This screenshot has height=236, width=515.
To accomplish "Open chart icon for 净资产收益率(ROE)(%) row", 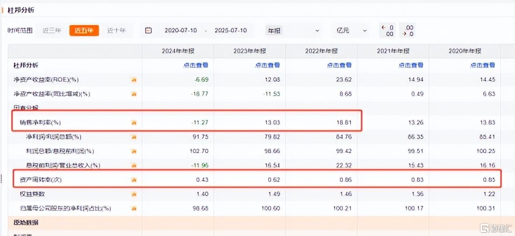I will click(134, 79).
